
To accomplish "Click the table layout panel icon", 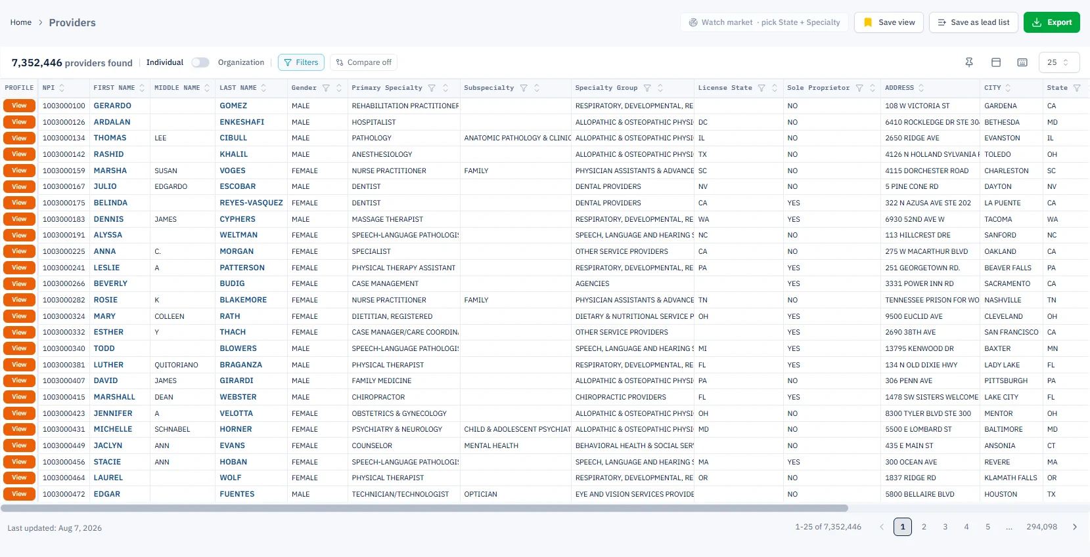I will (x=996, y=62).
